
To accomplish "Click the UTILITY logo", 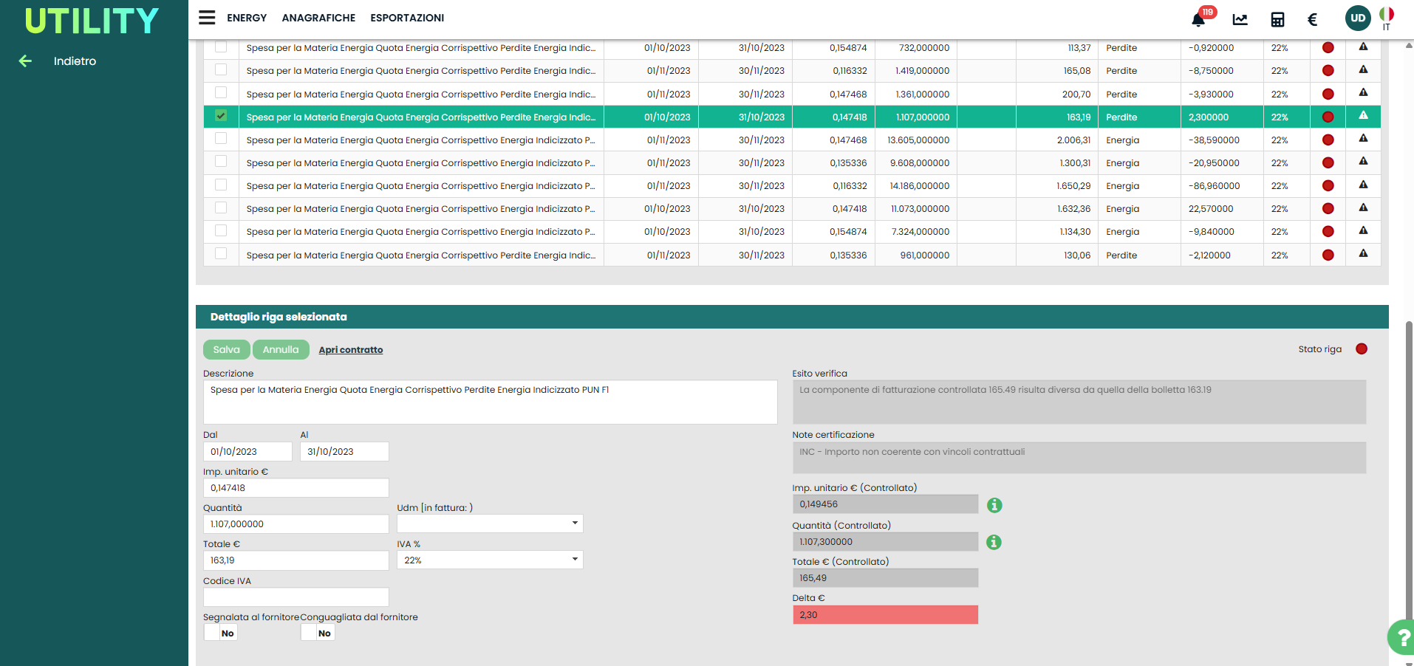I will (92, 21).
